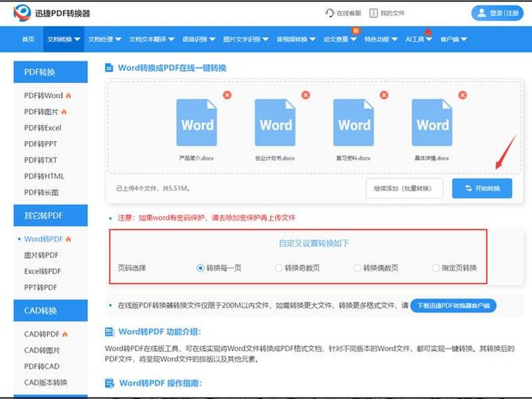The image size is (532, 399).
Task: Click the hot flame icon beside CAD转PDF
Action: 65,334
